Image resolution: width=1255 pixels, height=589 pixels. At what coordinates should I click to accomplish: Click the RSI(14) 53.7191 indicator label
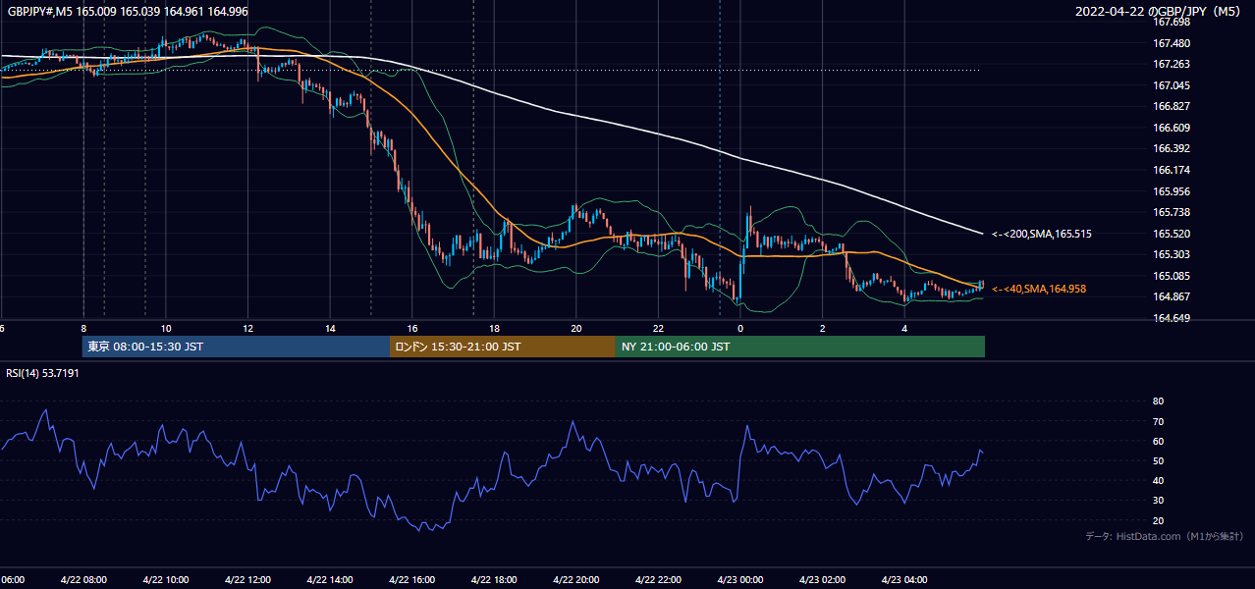click(x=42, y=373)
